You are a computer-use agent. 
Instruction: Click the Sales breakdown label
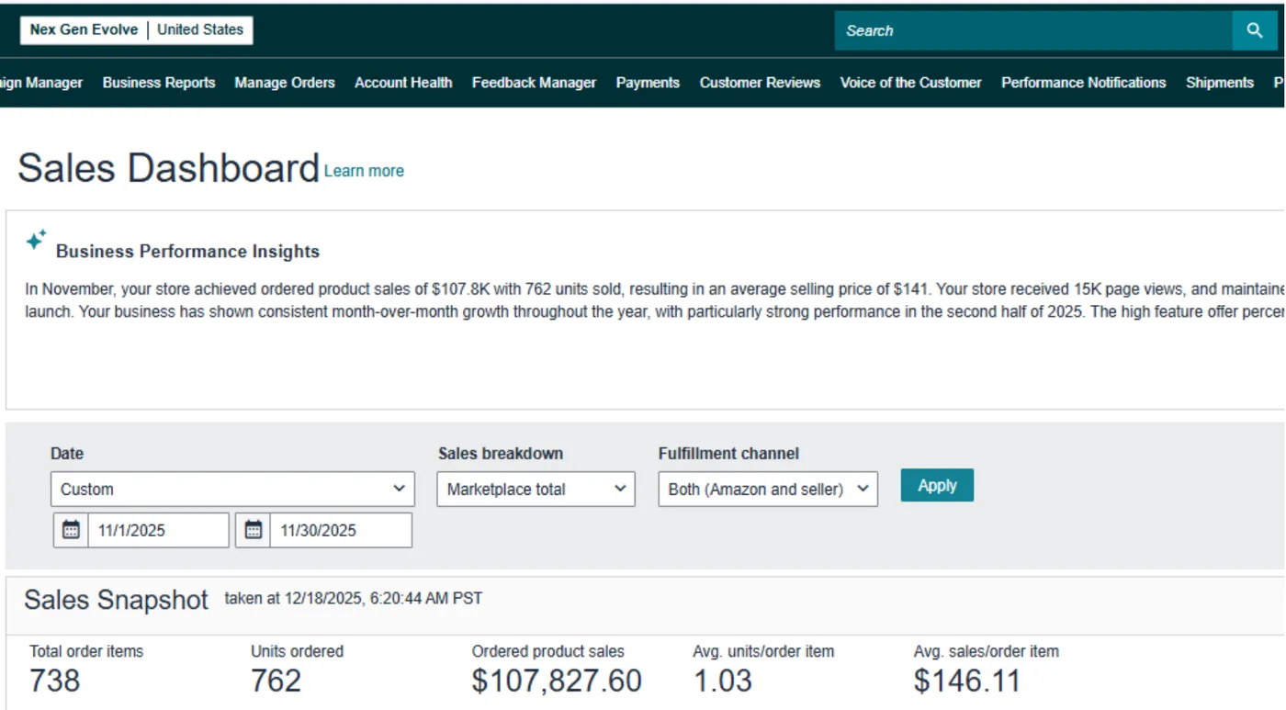[x=501, y=454]
